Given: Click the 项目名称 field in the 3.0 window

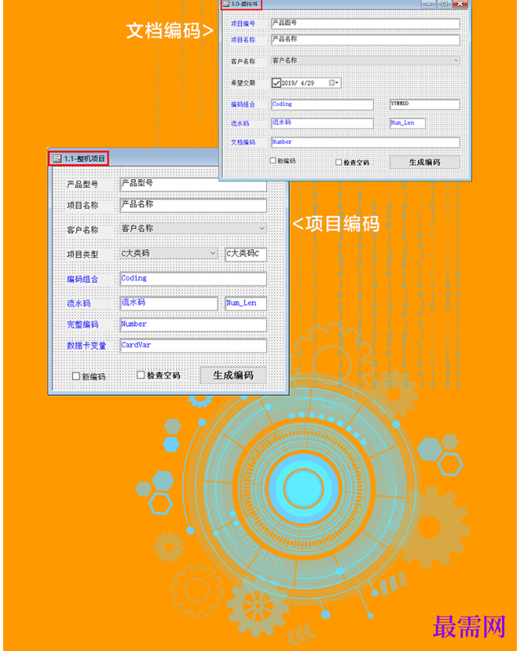Looking at the screenshot, I should tap(365, 40).
